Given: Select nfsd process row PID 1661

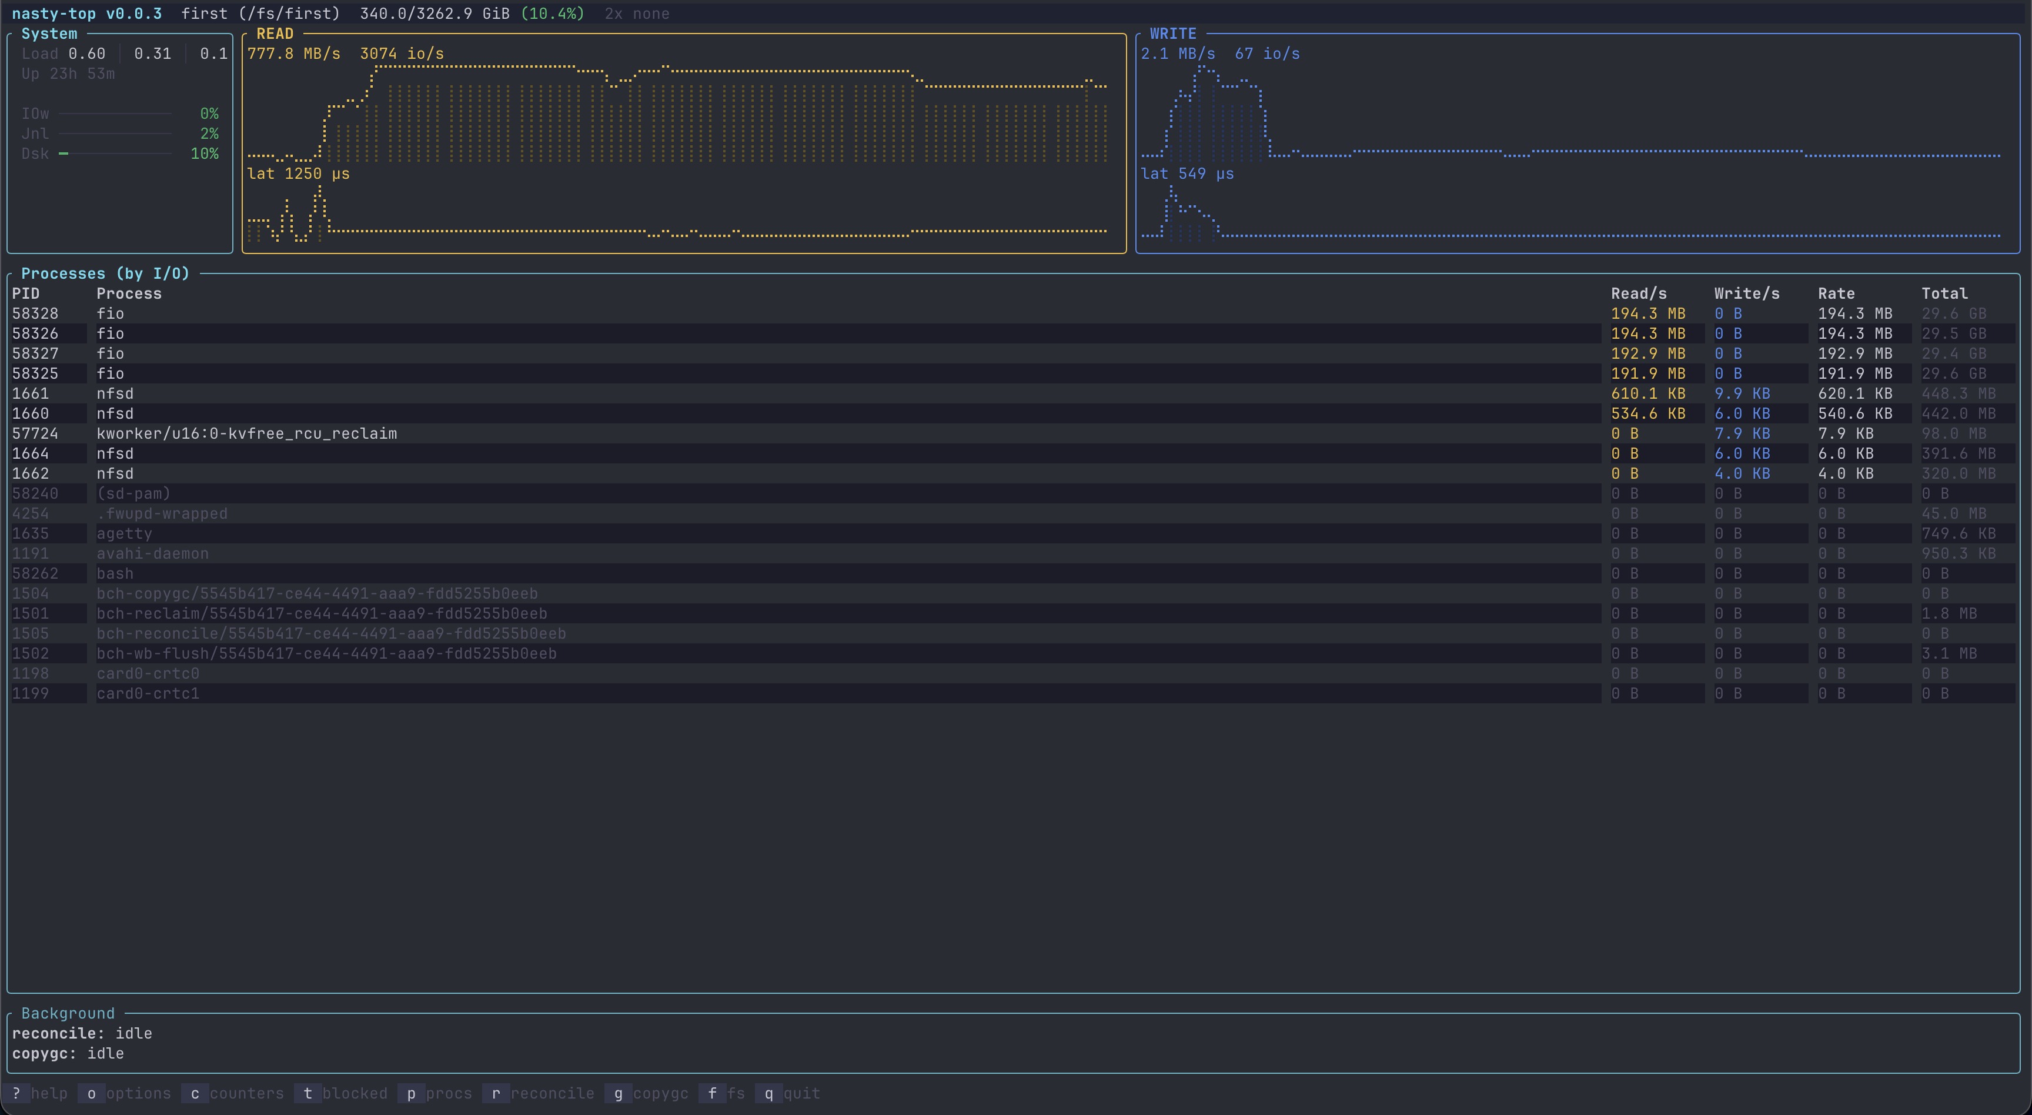Looking at the screenshot, I should (x=1013, y=394).
